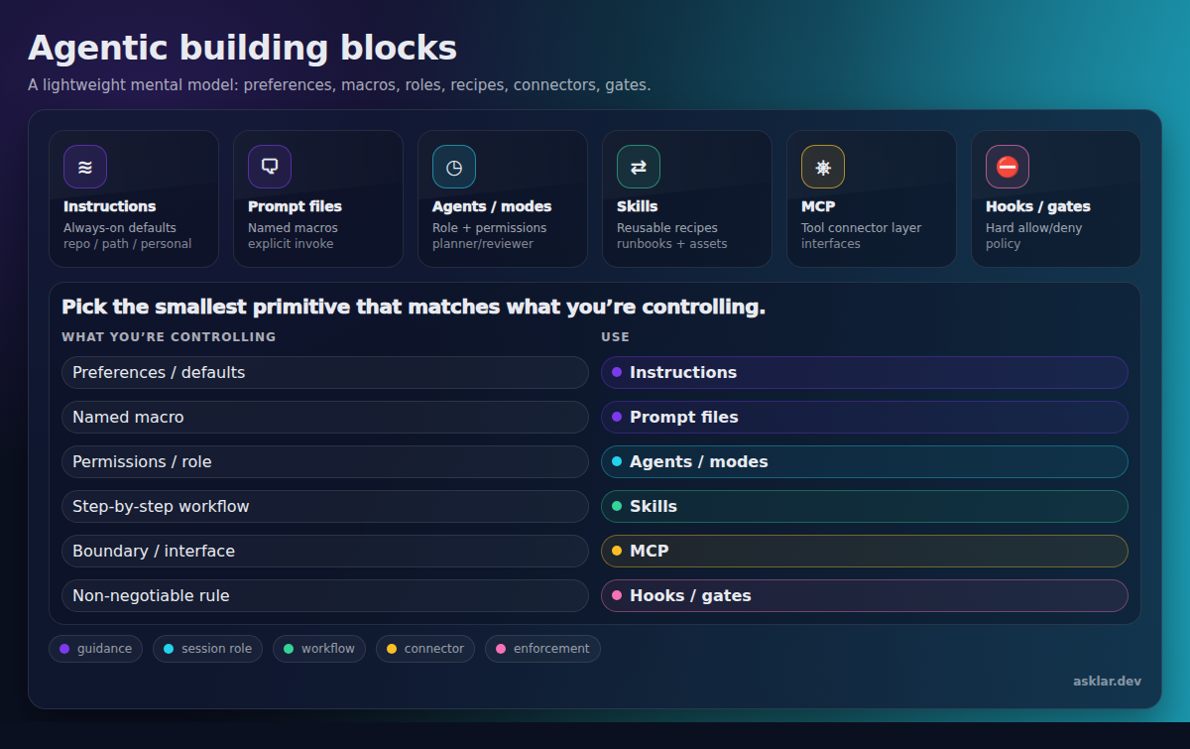Click the Permissions / role row
1190x749 pixels.
tap(325, 461)
